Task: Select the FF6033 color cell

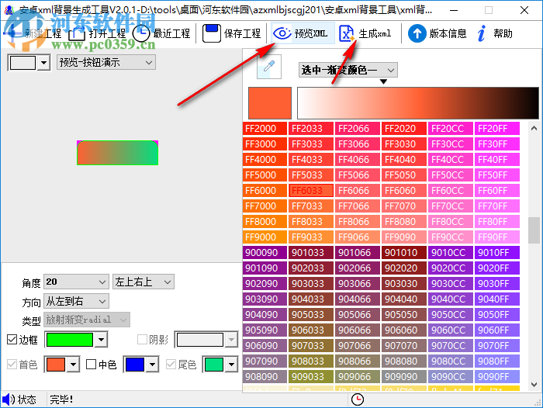Action: pyautogui.click(x=311, y=191)
